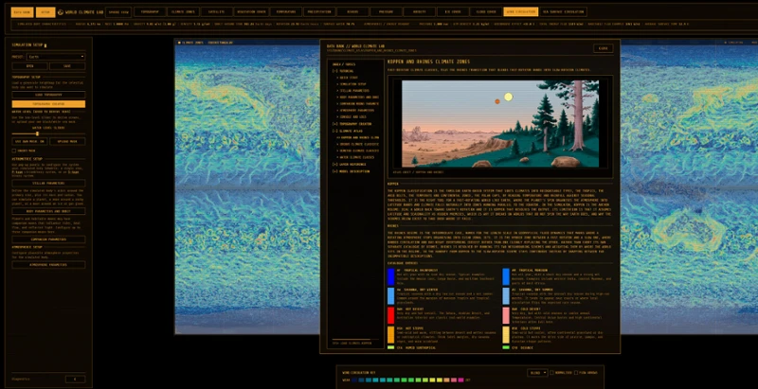This screenshot has height=389, width=758.
Task: Open the highlighted Topography Creator button
Action: click(x=48, y=104)
